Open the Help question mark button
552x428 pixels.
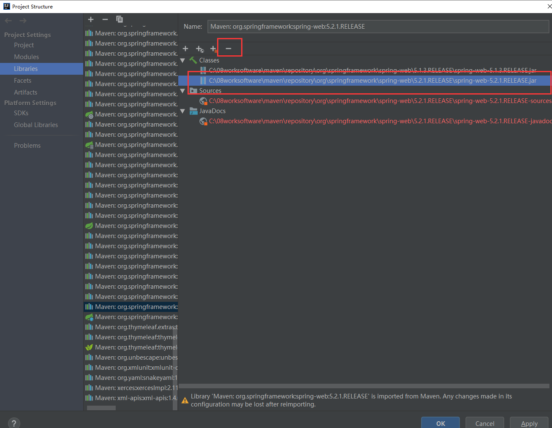[x=14, y=423]
